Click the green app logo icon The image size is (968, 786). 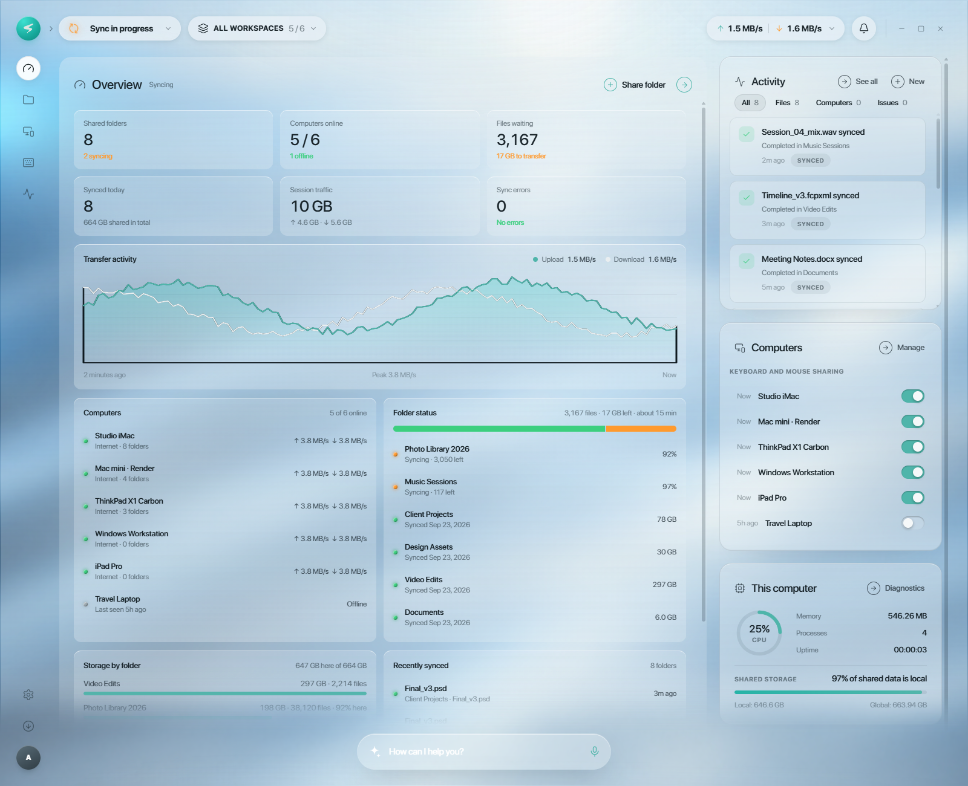pyautogui.click(x=28, y=28)
